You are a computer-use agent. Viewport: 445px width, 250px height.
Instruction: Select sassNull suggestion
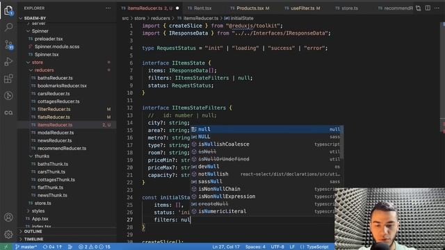point(266,181)
